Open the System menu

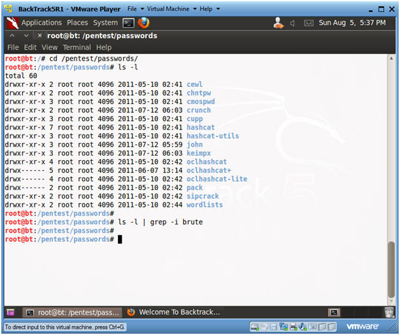(105, 23)
